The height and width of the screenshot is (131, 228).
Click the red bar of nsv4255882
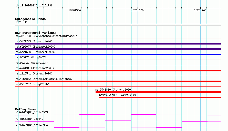click(118, 81)
